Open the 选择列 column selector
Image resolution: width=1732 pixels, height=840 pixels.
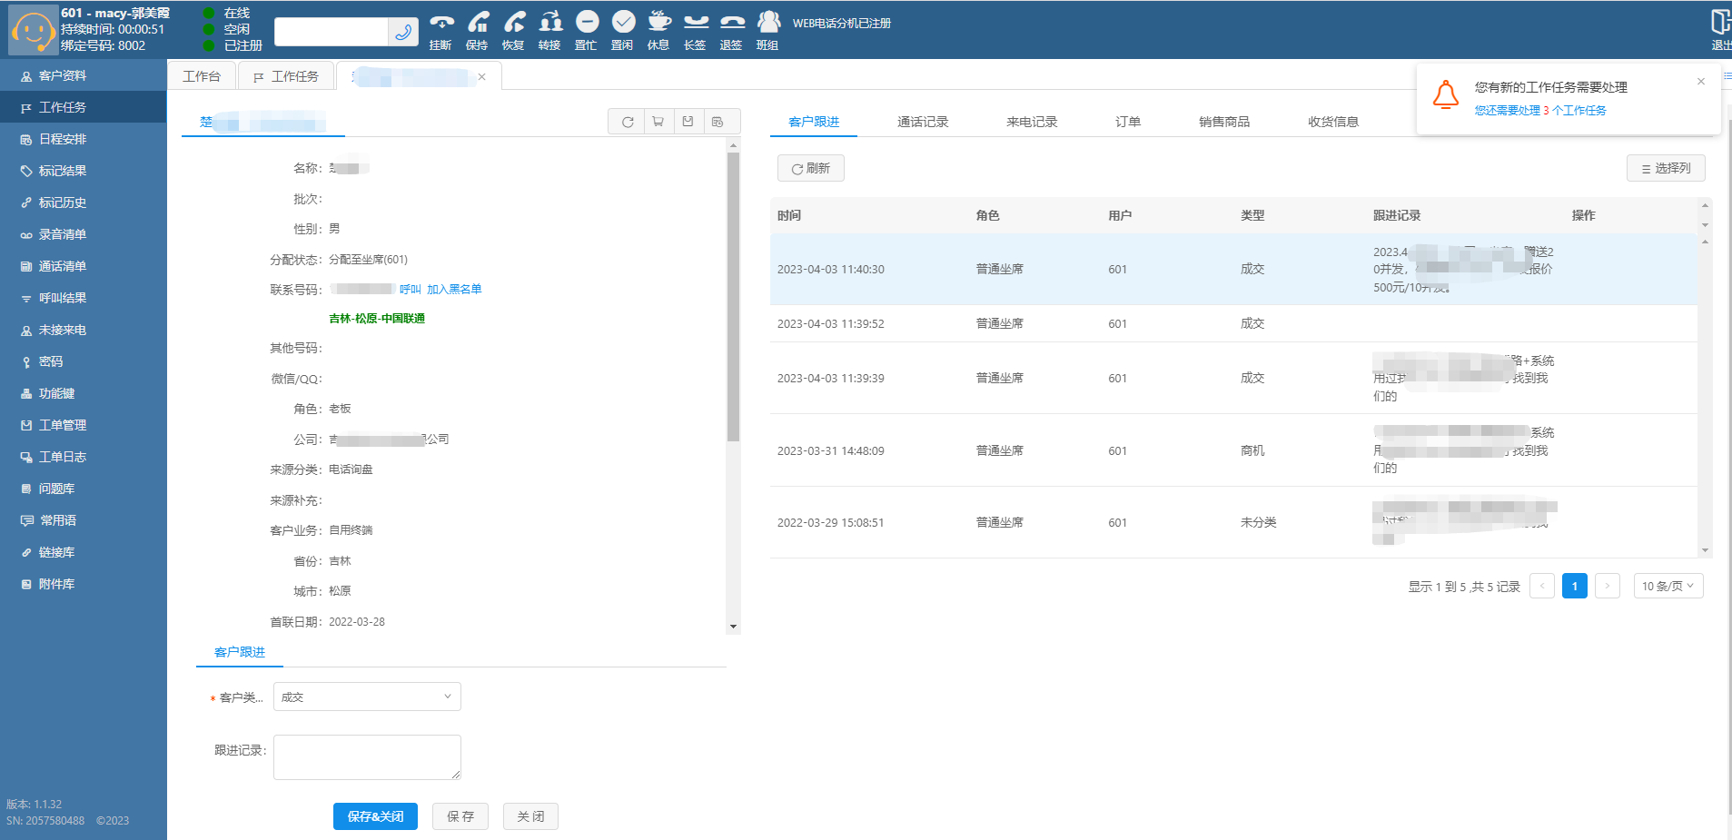click(1666, 169)
